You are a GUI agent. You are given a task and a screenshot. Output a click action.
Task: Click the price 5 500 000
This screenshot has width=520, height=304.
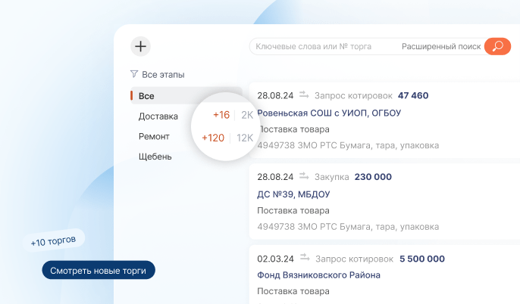coord(421,259)
